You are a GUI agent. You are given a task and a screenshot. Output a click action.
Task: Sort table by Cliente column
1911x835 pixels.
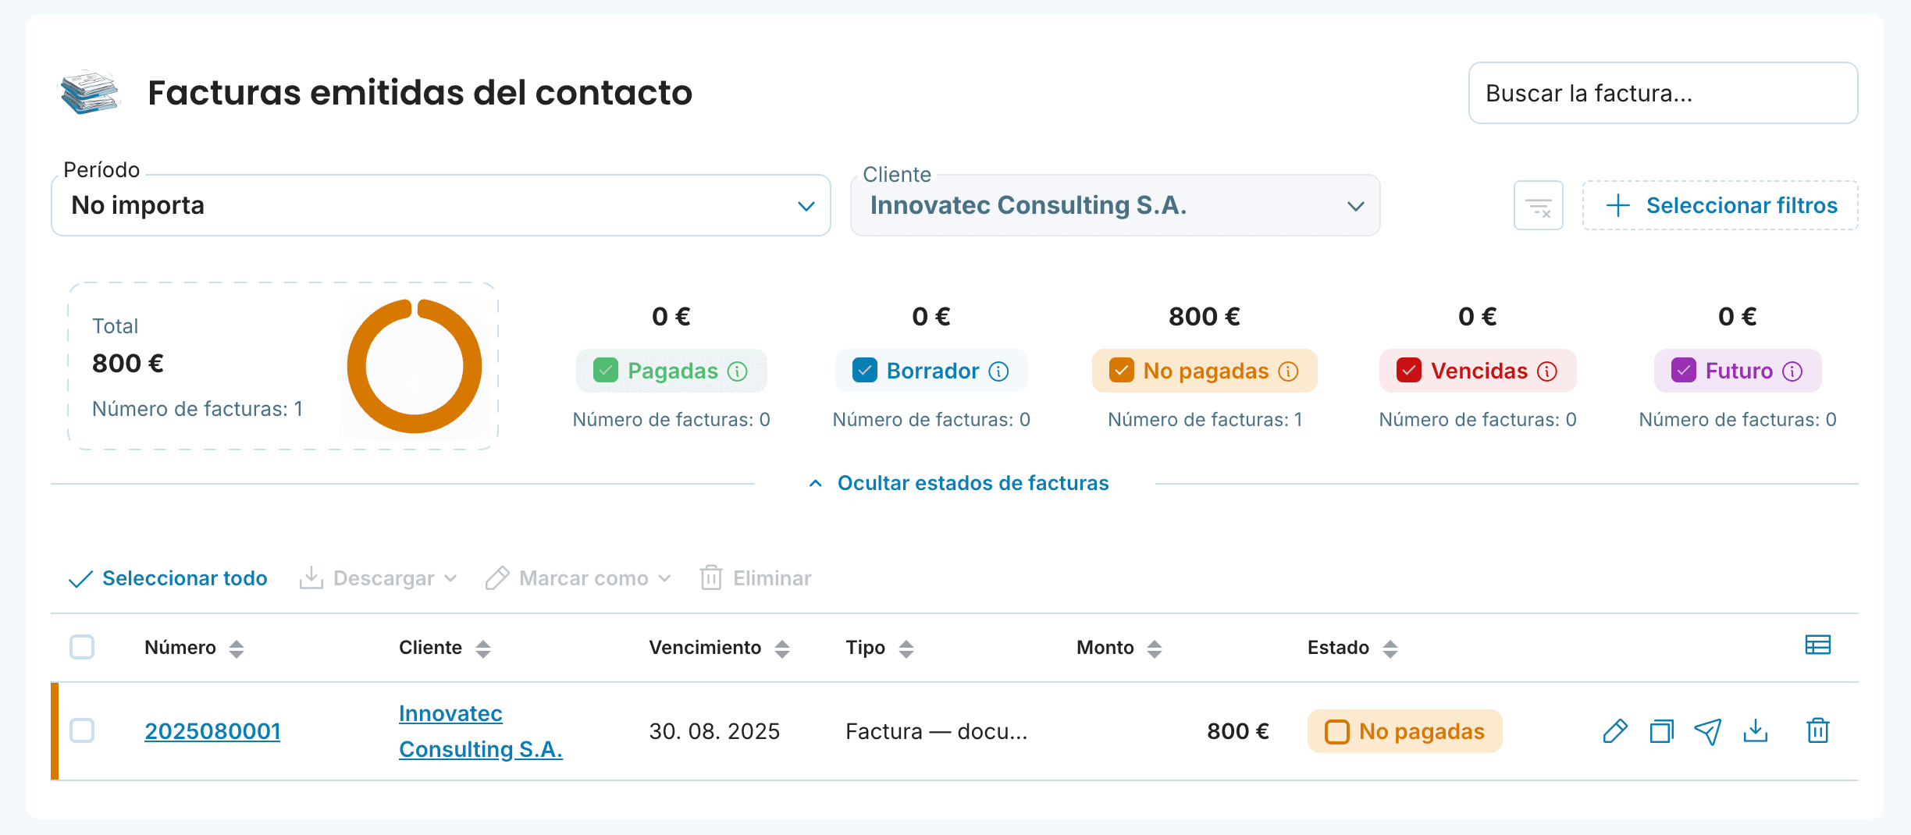(483, 648)
